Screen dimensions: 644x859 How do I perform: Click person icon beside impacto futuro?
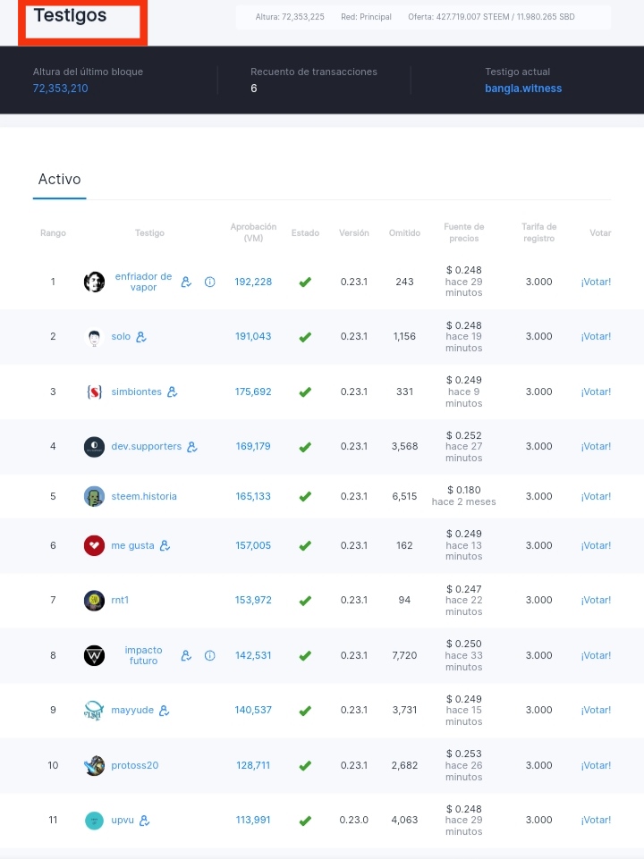[x=186, y=655]
